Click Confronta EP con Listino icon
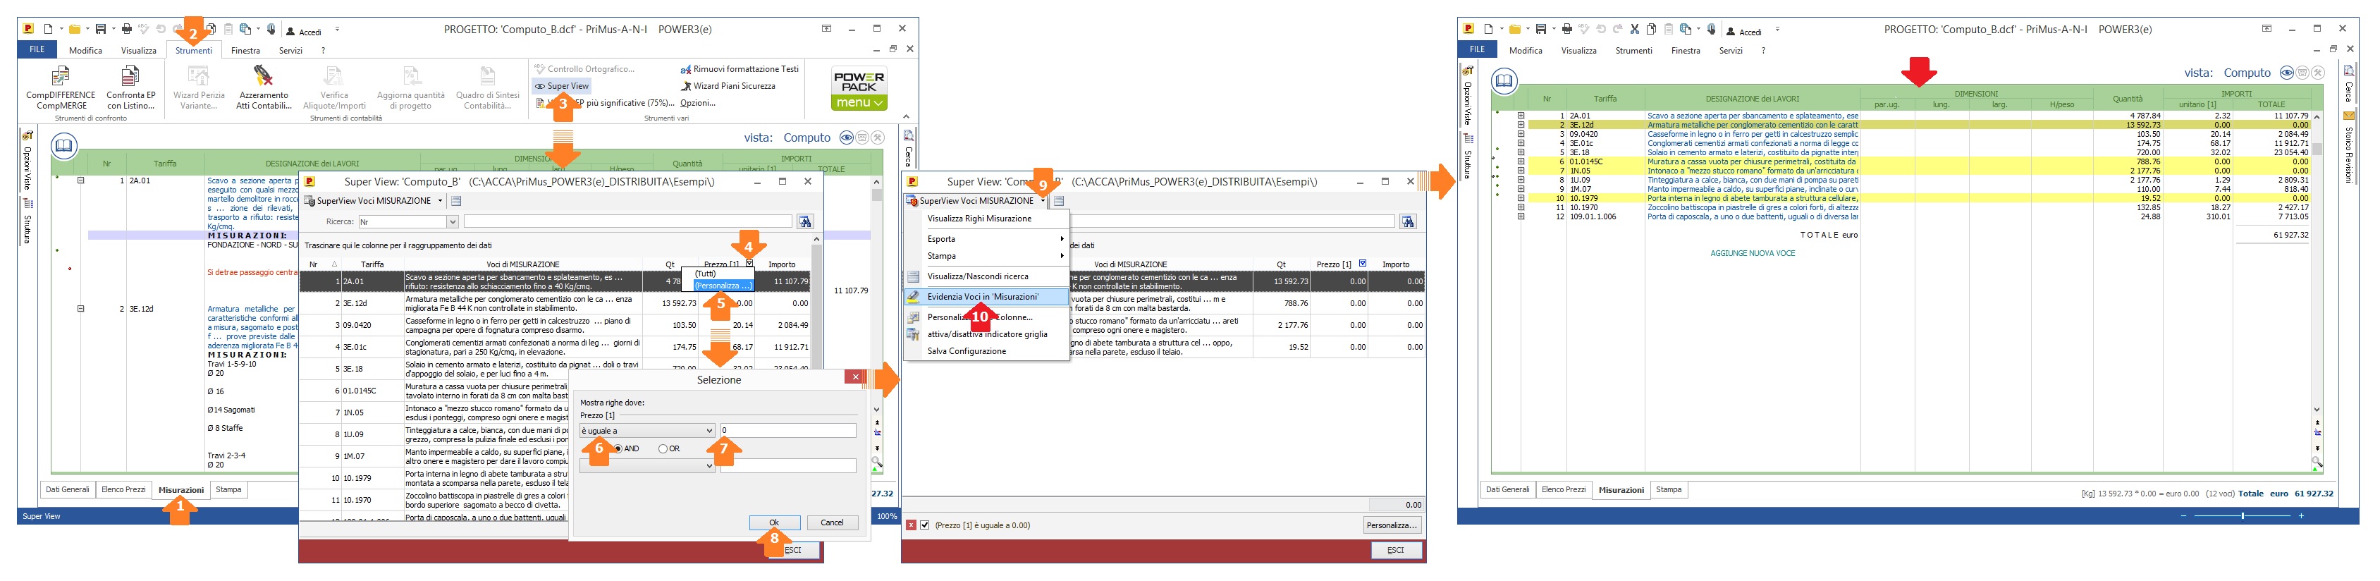Screen dimensions: 2380x581 pyautogui.click(x=131, y=89)
